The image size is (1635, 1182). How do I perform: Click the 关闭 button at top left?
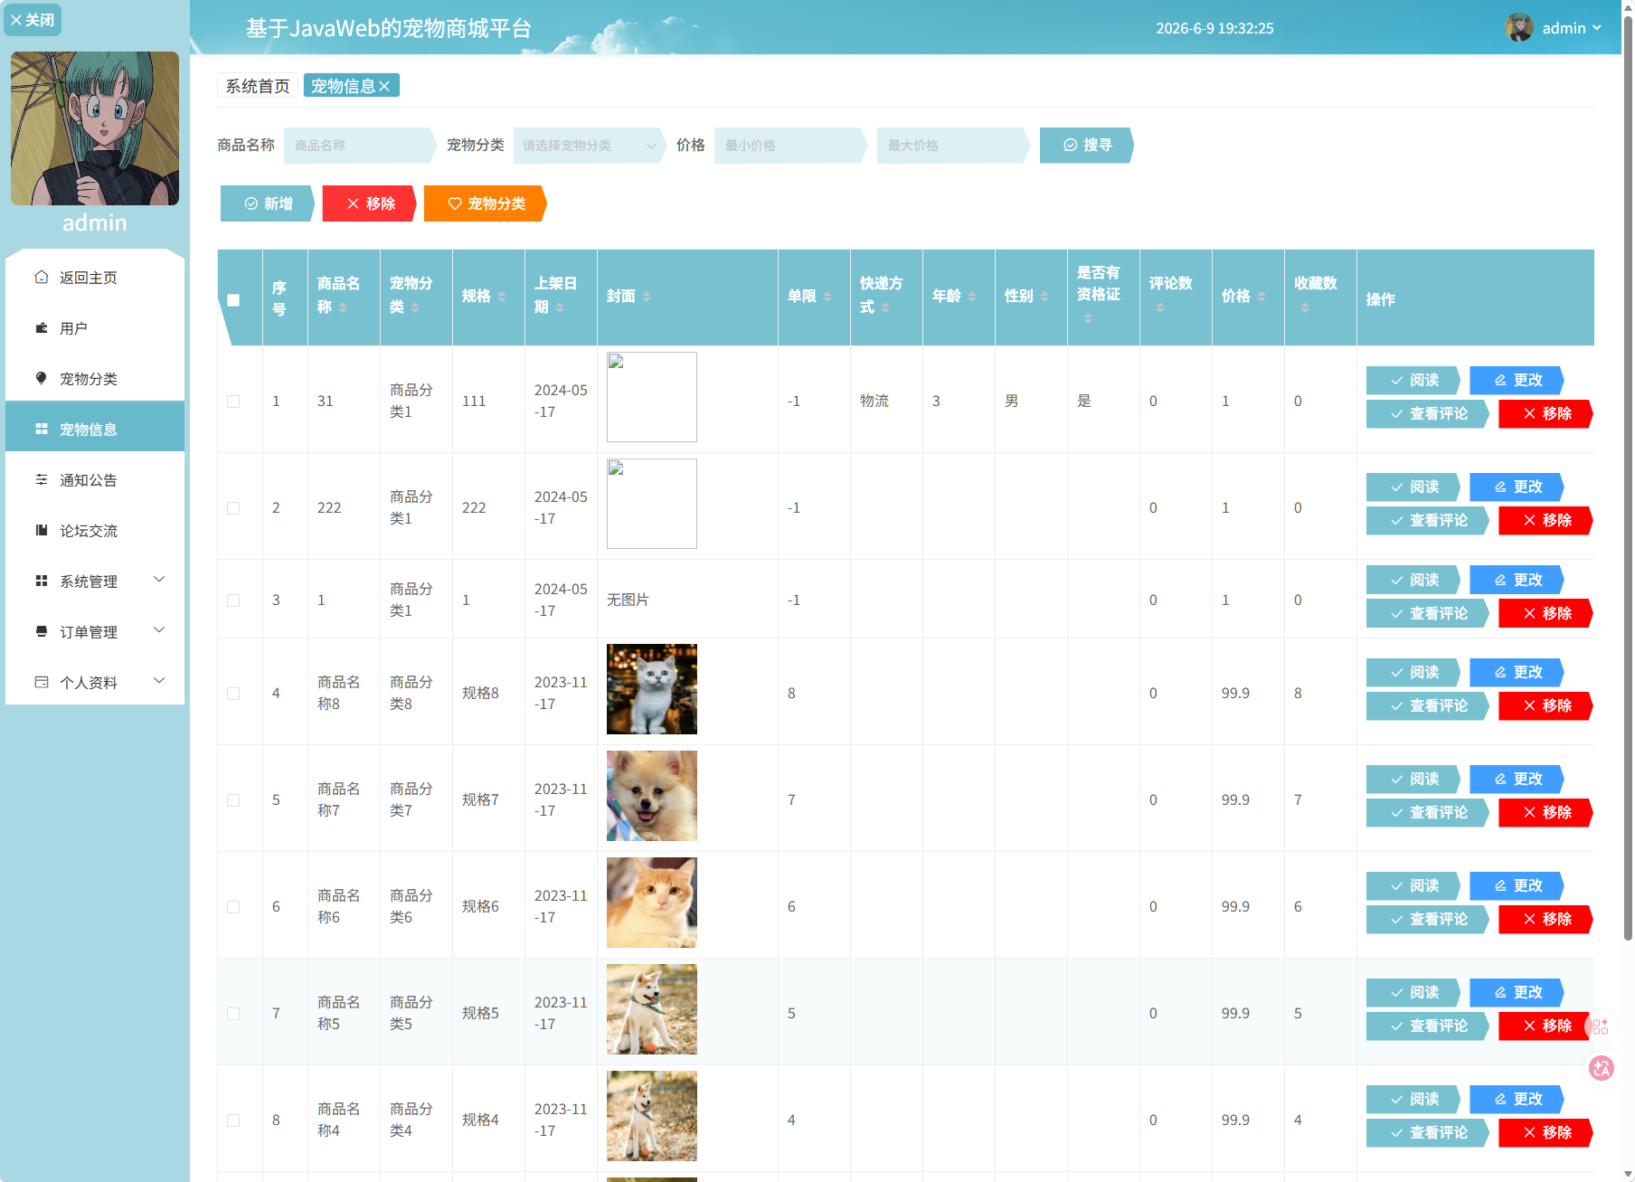[33, 20]
